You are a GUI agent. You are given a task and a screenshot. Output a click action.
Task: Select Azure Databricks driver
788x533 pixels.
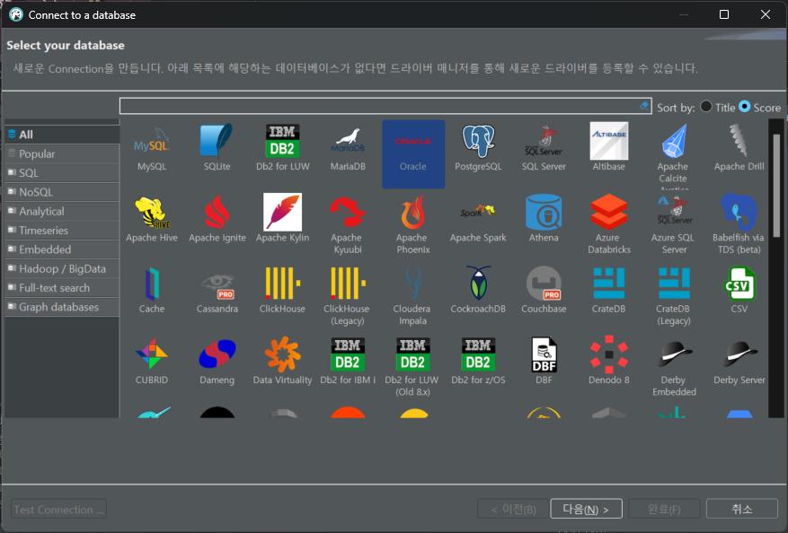609,224
